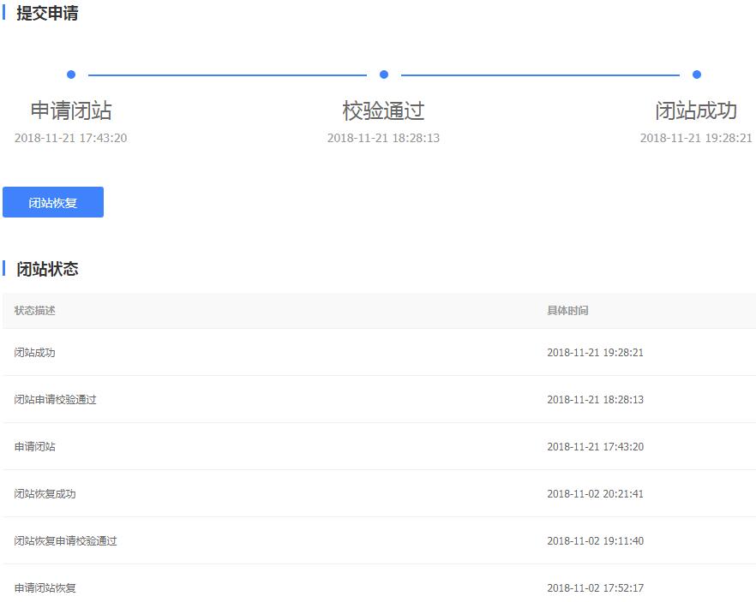Click the time cell 2018-11-02 19:11:40
This screenshot has height=602, width=756.
tap(595, 540)
